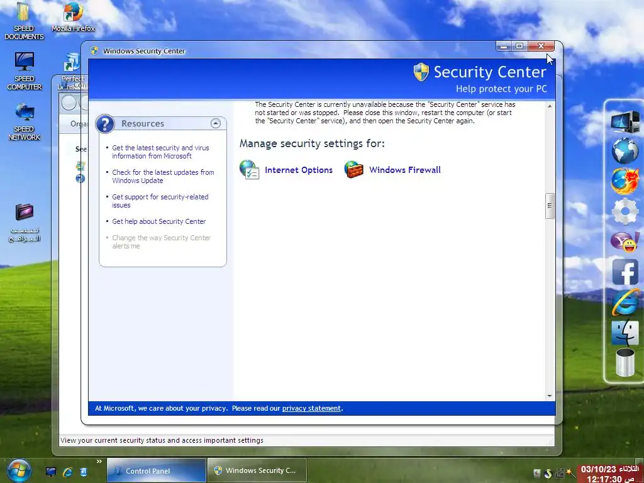Switch to Control Panel taskbar button
This screenshot has width=644, height=483.
[156, 470]
